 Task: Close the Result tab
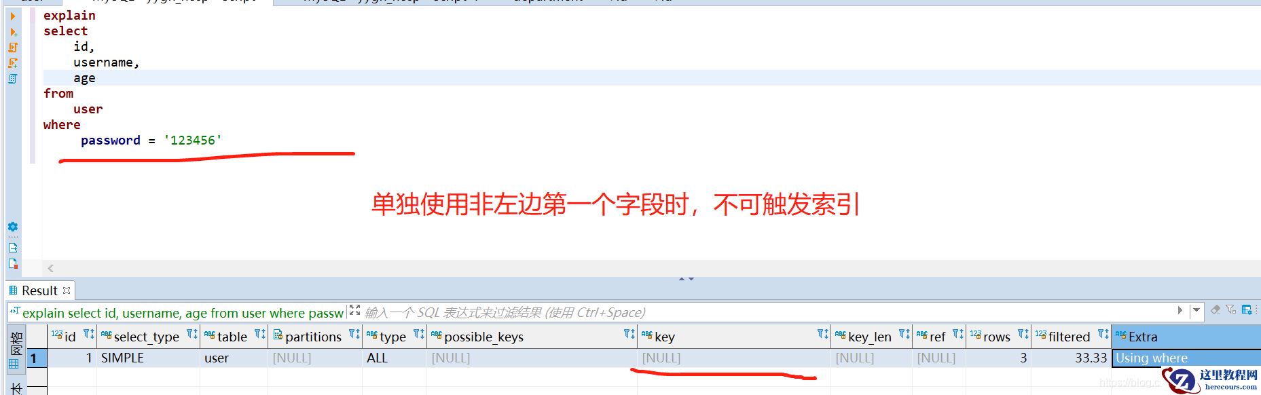click(x=67, y=290)
